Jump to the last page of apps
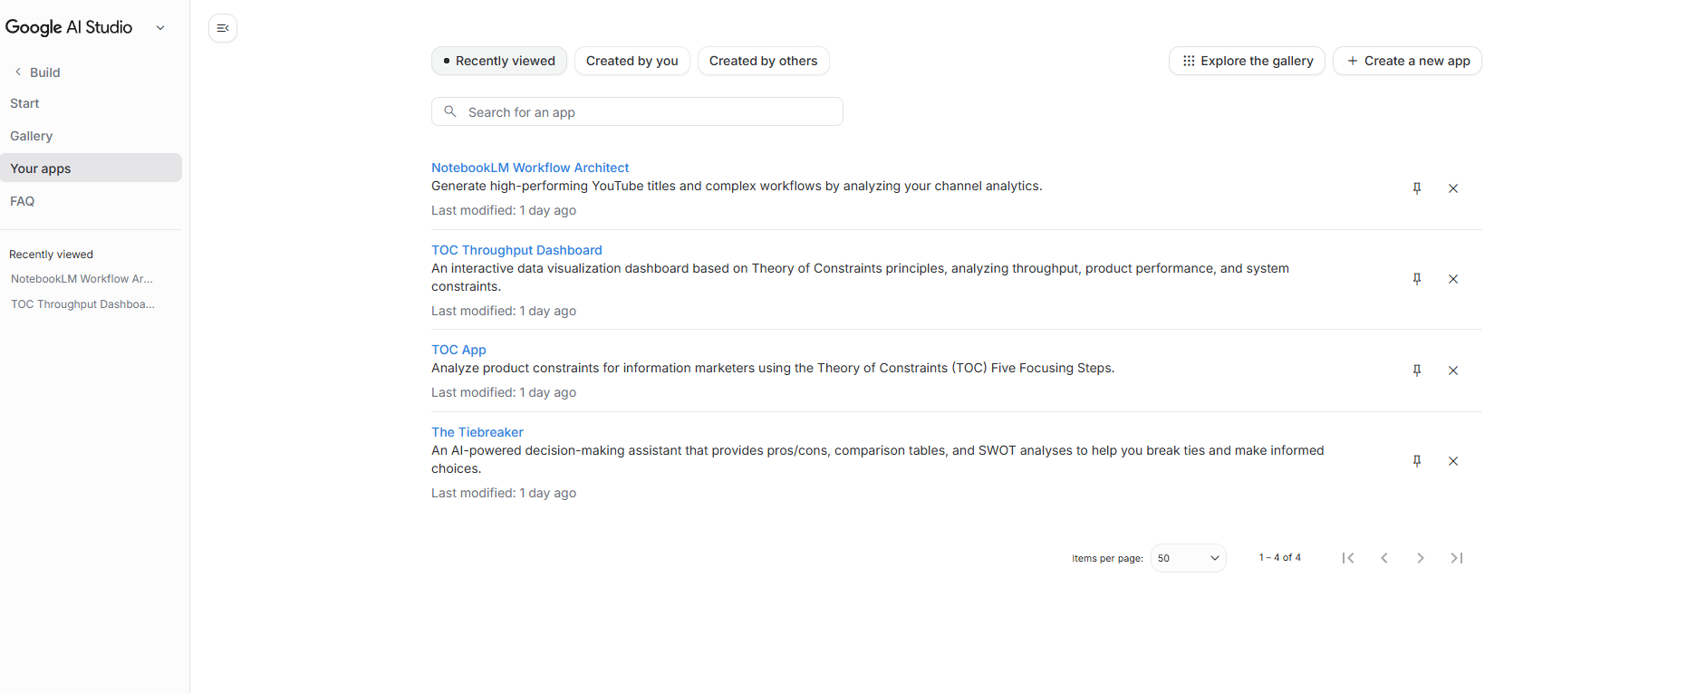Image resolution: width=1687 pixels, height=693 pixels. point(1457,558)
